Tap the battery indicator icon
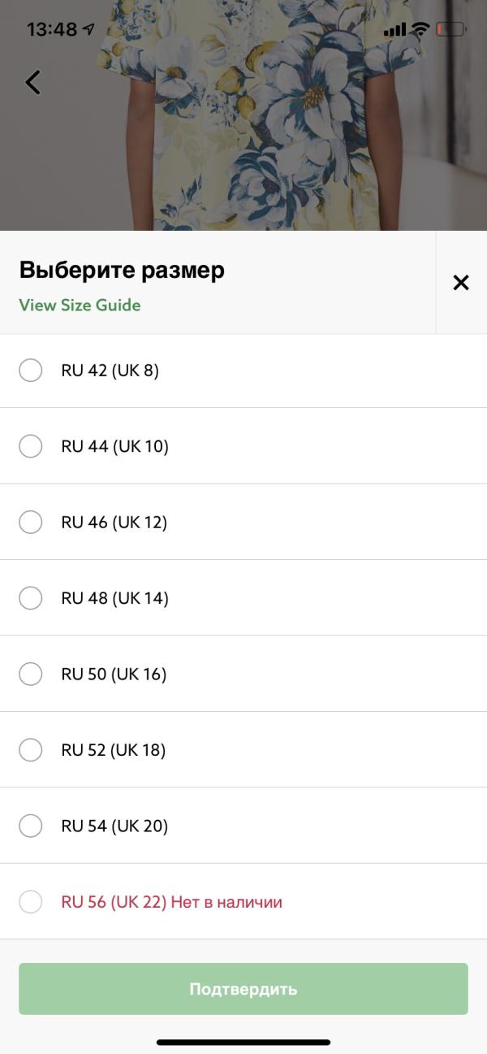487x1054 pixels. (x=450, y=29)
